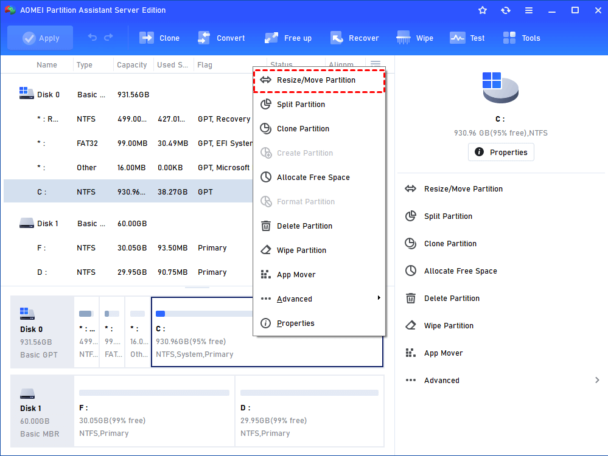Click the Allocate Free Space icon in context menu

[x=265, y=177]
